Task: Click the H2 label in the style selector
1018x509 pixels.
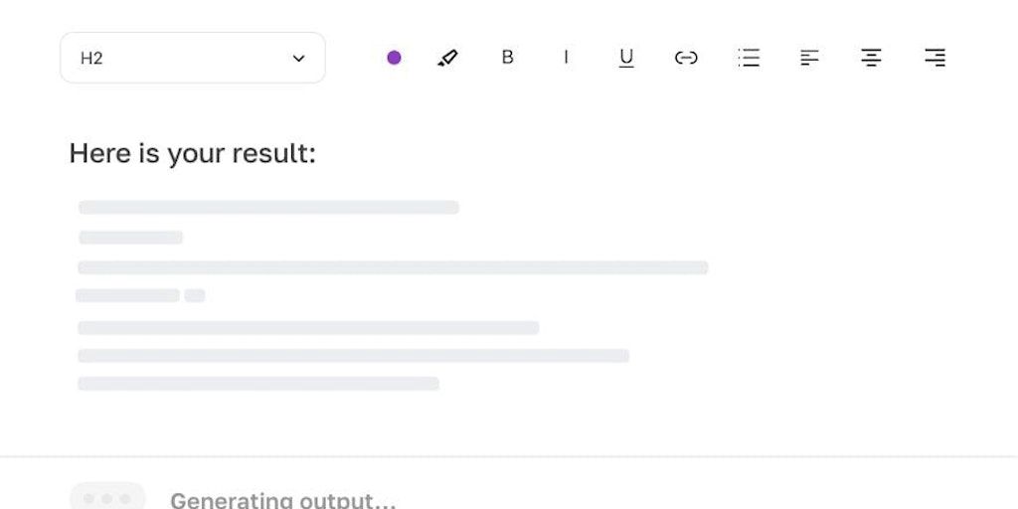Action: 91,59
